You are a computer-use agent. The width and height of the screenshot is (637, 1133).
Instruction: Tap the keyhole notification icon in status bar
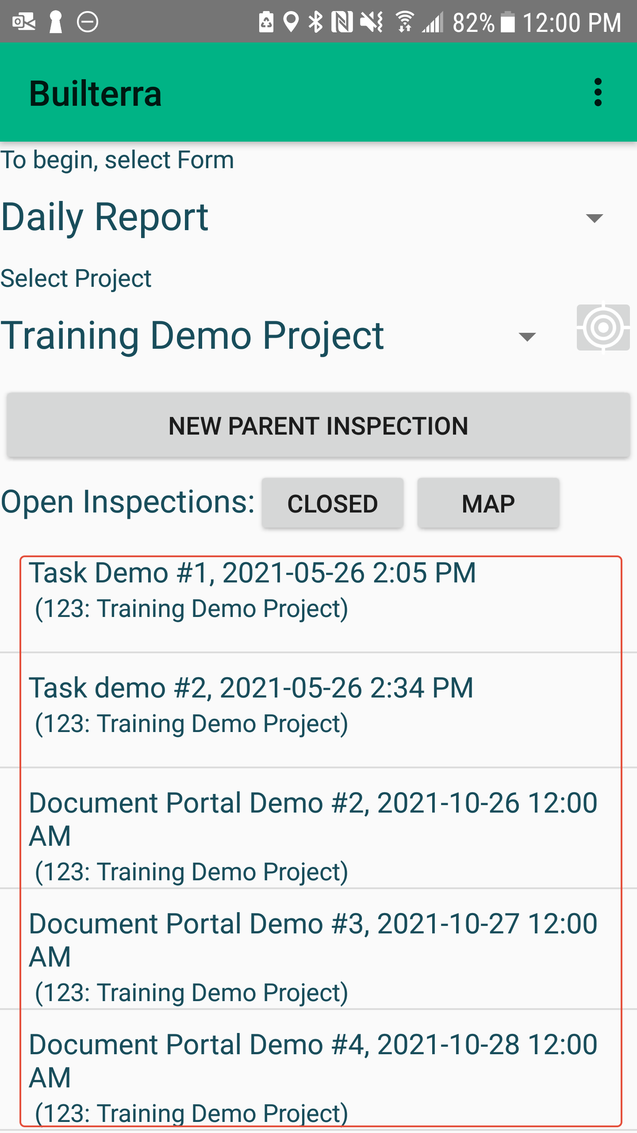(x=56, y=22)
